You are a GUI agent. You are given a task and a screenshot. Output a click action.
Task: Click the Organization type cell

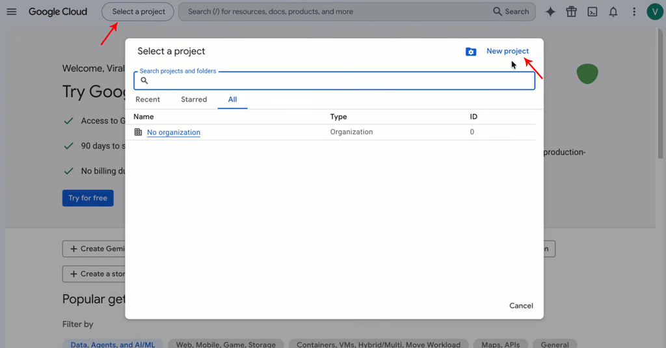click(x=352, y=132)
